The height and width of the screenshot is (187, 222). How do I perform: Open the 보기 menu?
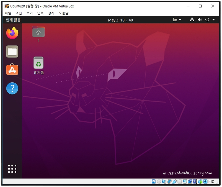click(29, 13)
